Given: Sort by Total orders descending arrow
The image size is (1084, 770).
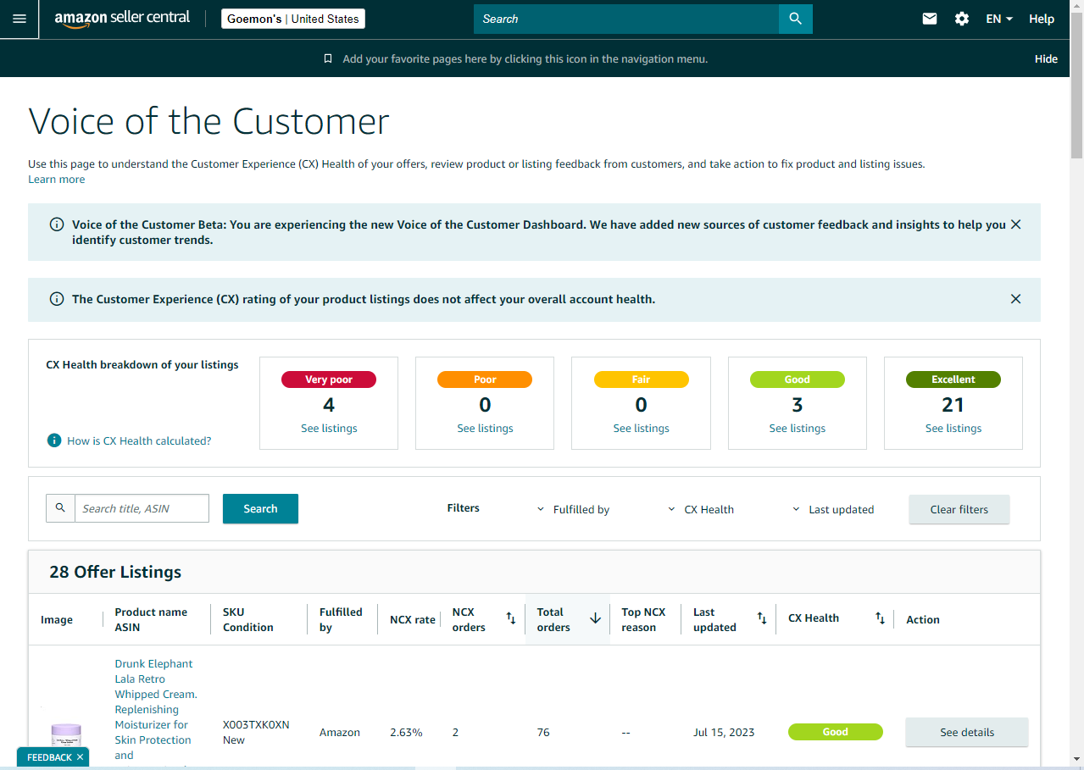Looking at the screenshot, I should [595, 618].
